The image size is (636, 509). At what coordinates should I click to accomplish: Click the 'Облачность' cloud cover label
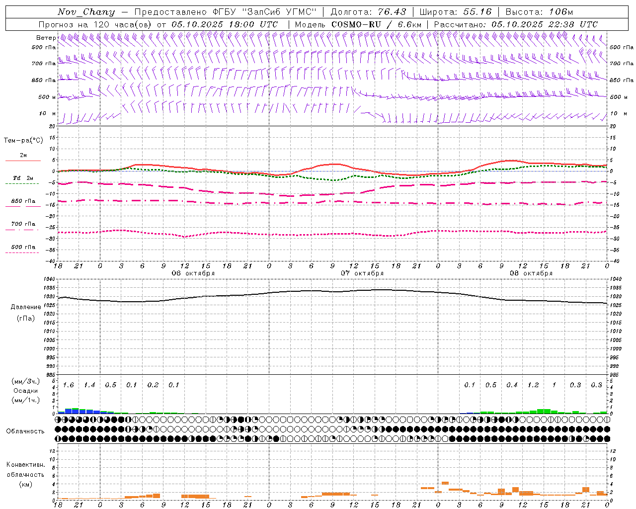pos(25,431)
